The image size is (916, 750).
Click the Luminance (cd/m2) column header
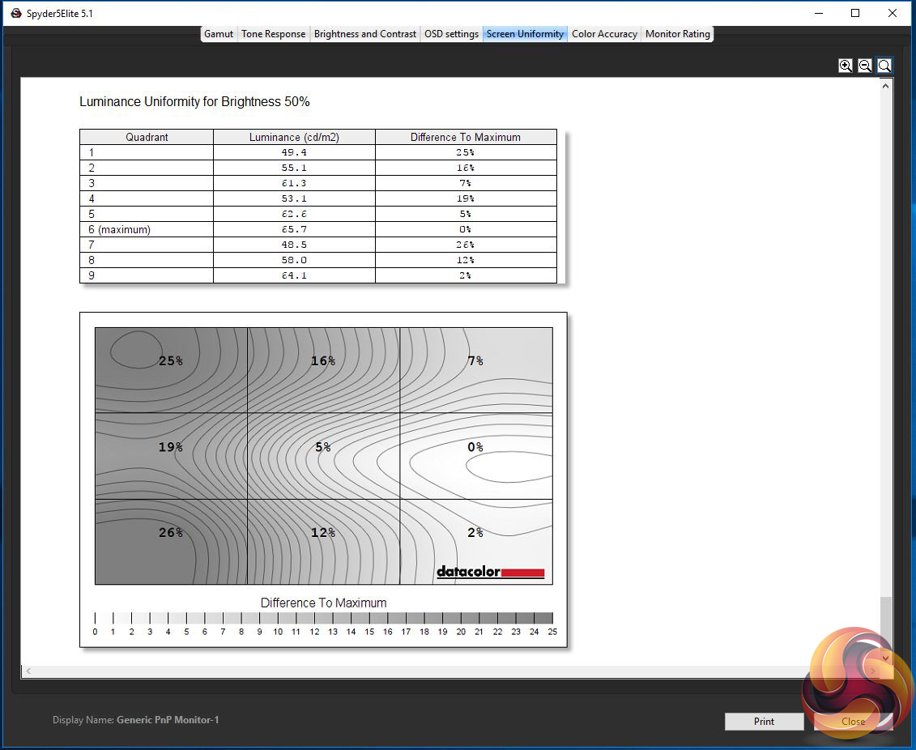tap(294, 137)
